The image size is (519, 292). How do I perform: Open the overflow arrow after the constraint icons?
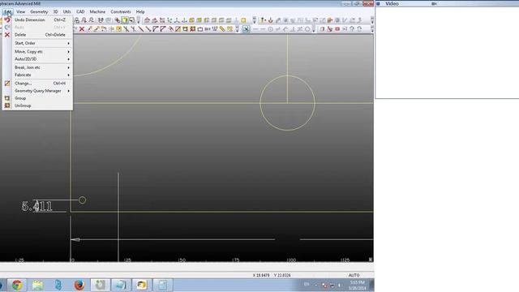[314, 29]
